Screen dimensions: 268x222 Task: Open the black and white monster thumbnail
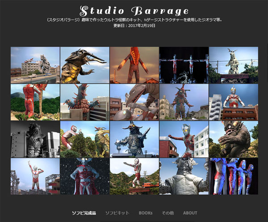(35, 139)
